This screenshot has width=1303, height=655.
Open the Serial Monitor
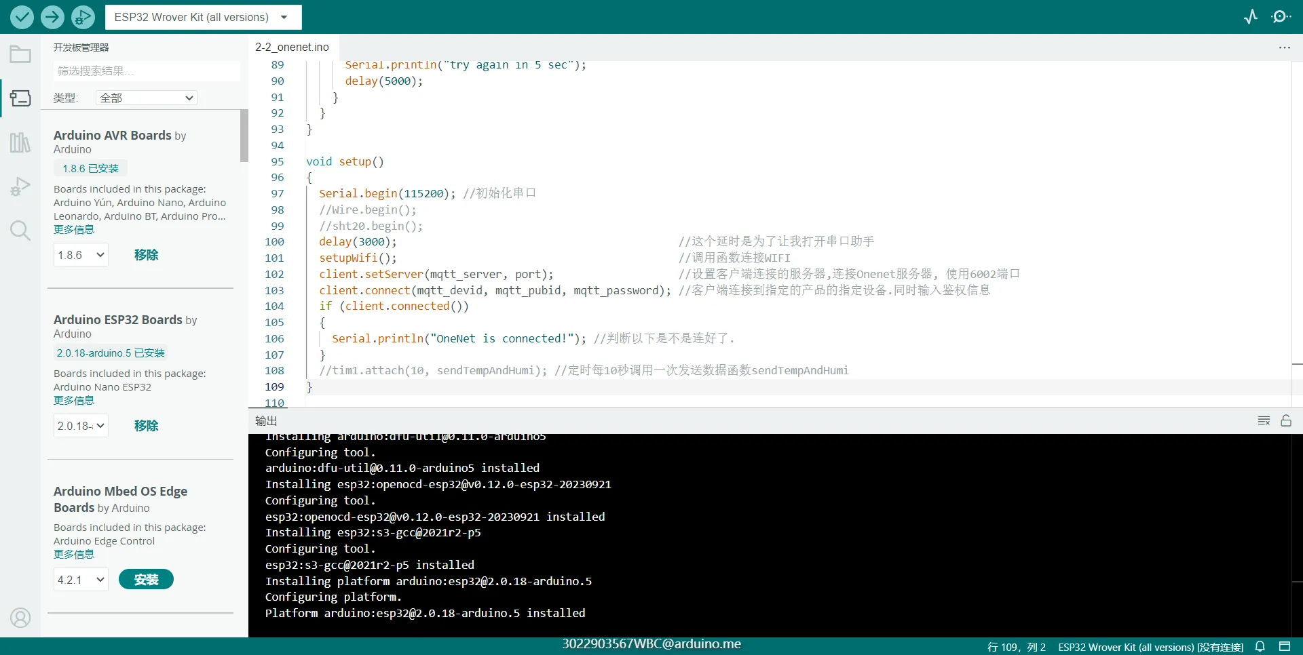(1282, 17)
